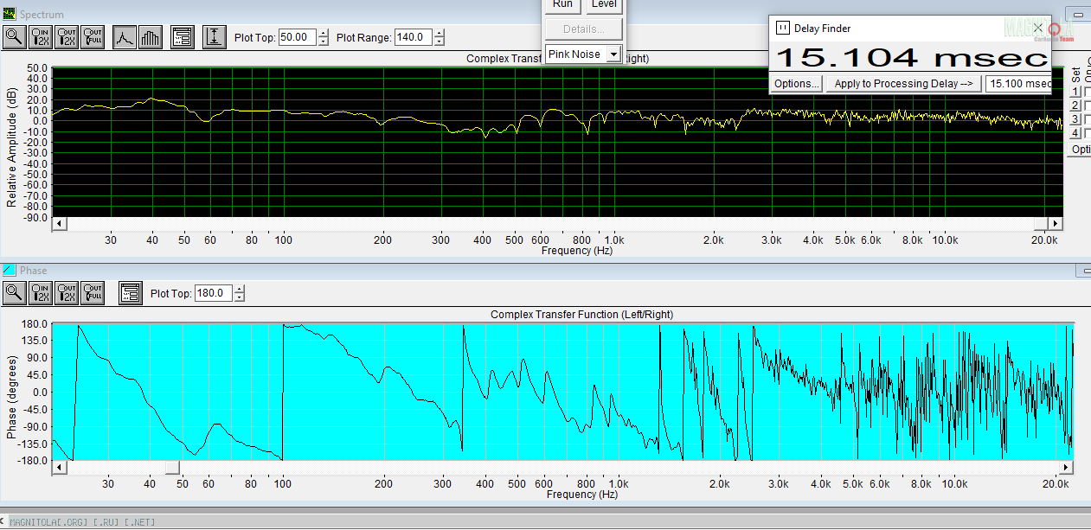The height and width of the screenshot is (530, 1091).
Task: Click Apply to Processing Delay button
Action: [x=904, y=84]
